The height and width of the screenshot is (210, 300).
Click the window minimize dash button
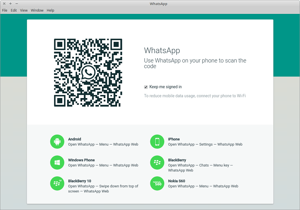pyautogui.click(x=16, y=4)
